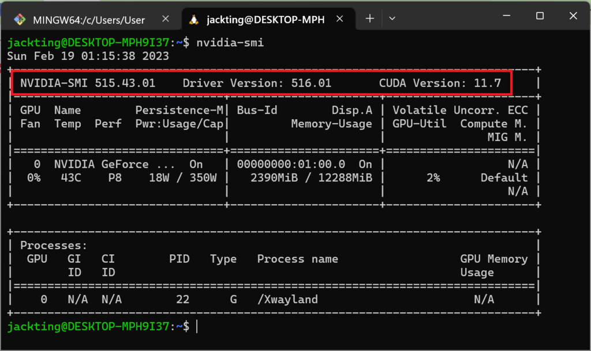This screenshot has height=351, width=591.
Task: Click the Driver Version: 516.01 text
Action: pyautogui.click(x=257, y=83)
